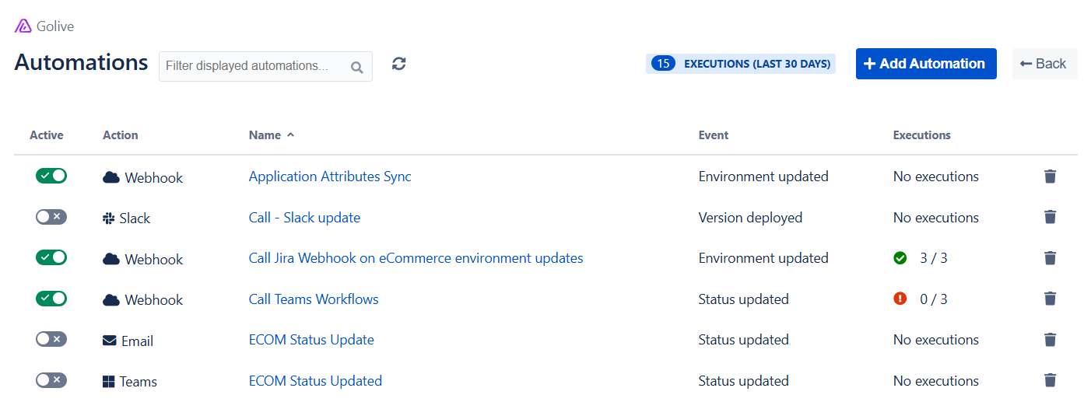Click Slack icon in Call - Slack update row
This screenshot has width=1091, height=402.
coord(109,218)
